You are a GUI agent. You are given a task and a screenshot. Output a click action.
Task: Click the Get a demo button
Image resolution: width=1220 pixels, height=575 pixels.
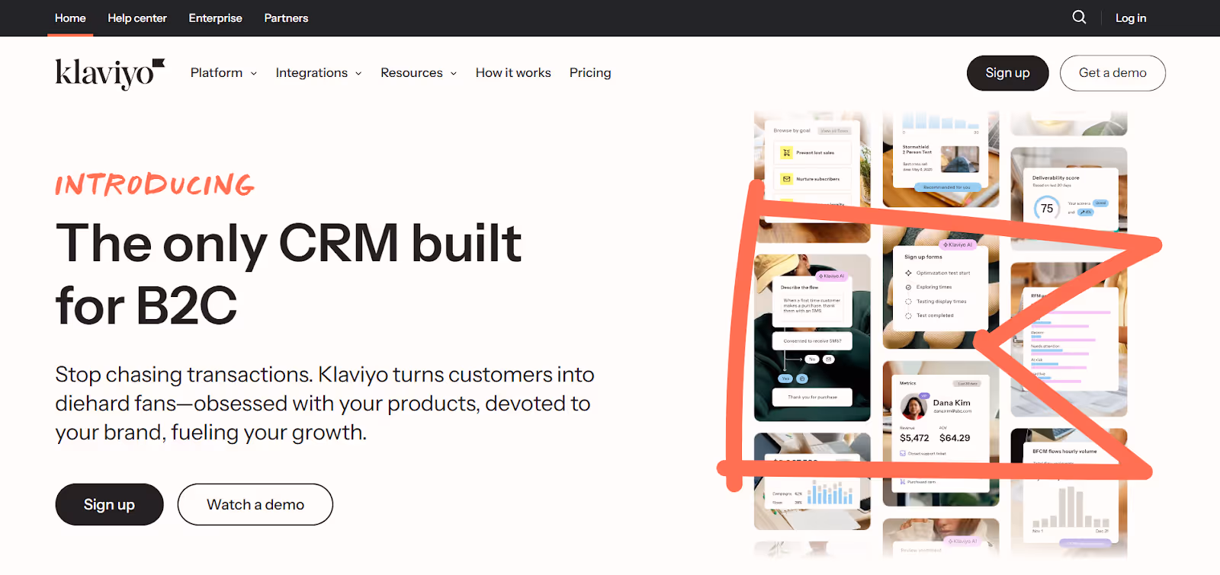1112,73
